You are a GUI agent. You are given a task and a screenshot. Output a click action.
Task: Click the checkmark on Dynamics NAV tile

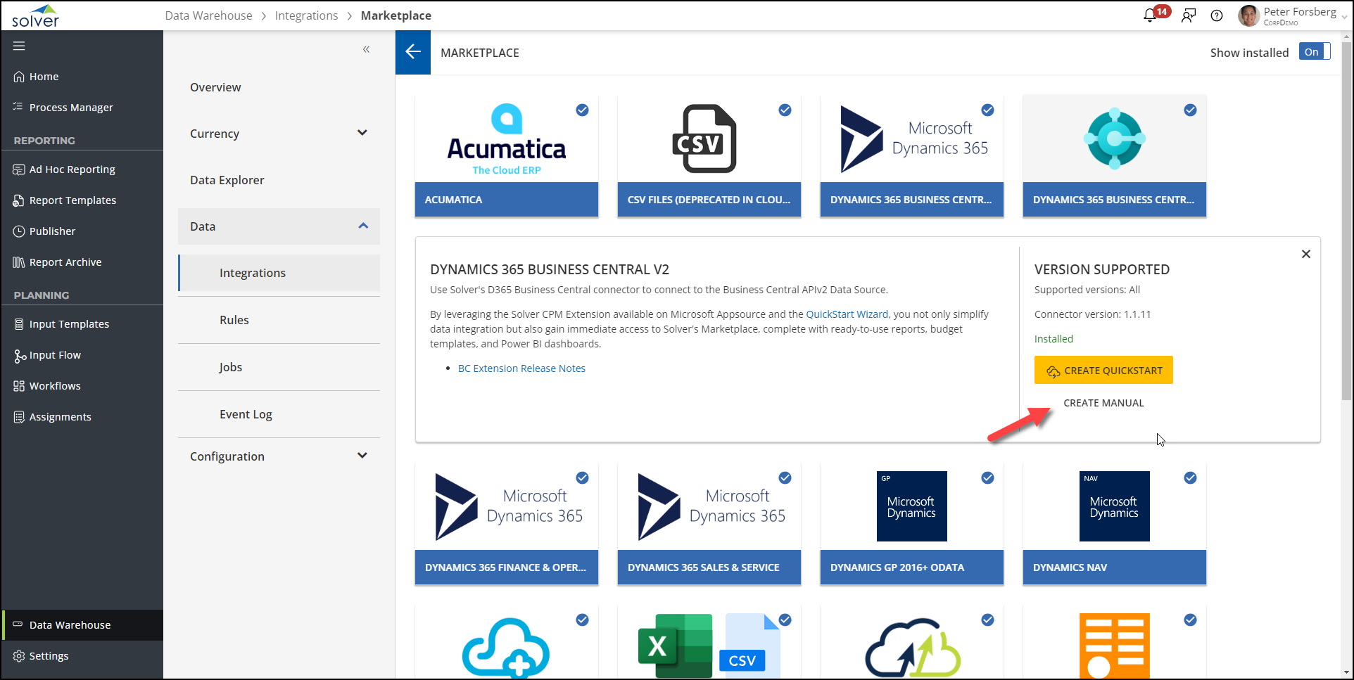tap(1190, 478)
